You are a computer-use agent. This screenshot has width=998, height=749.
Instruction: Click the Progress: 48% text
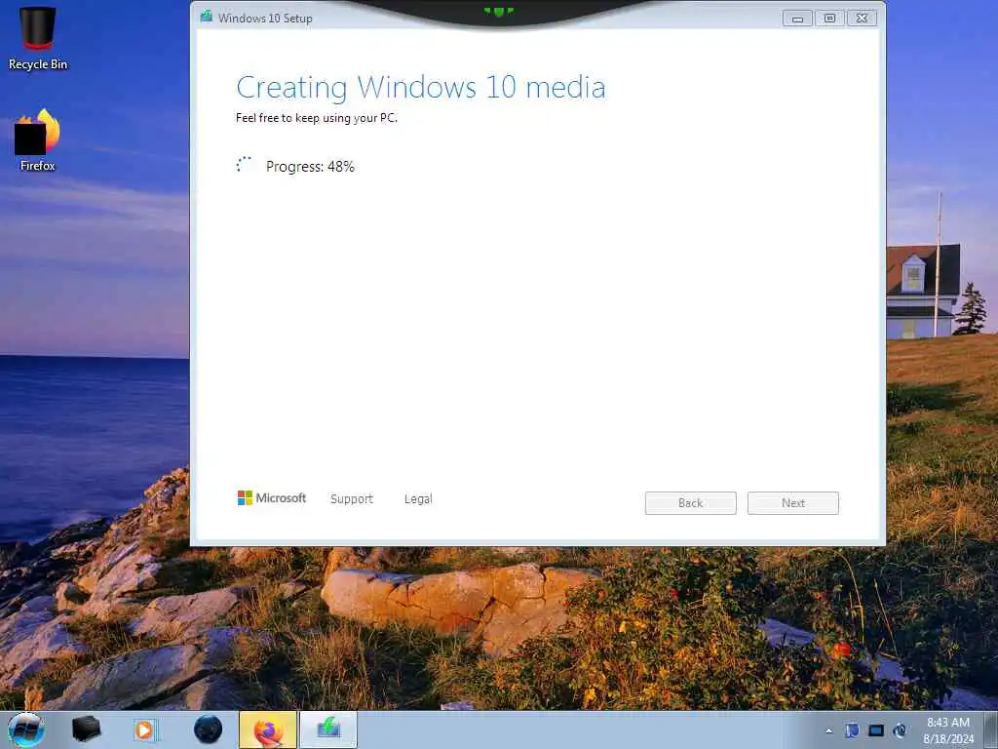pos(310,166)
